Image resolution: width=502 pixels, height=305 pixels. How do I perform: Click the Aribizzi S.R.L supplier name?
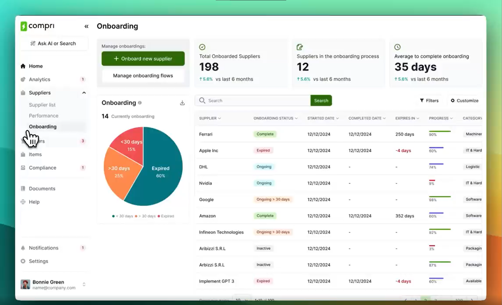tap(212, 249)
